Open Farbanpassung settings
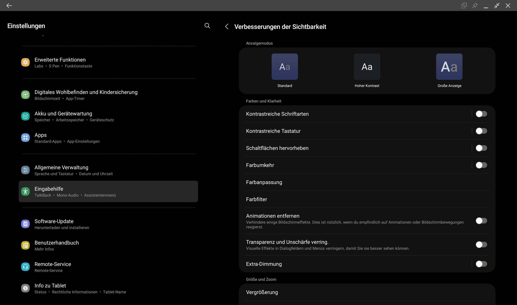Screen dimensions: 517x305 click(x=367, y=182)
